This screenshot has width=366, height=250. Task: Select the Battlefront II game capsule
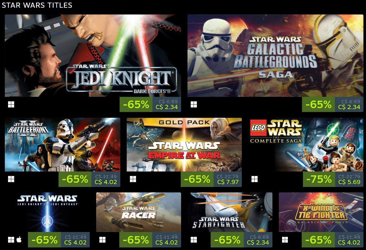pos(63,145)
